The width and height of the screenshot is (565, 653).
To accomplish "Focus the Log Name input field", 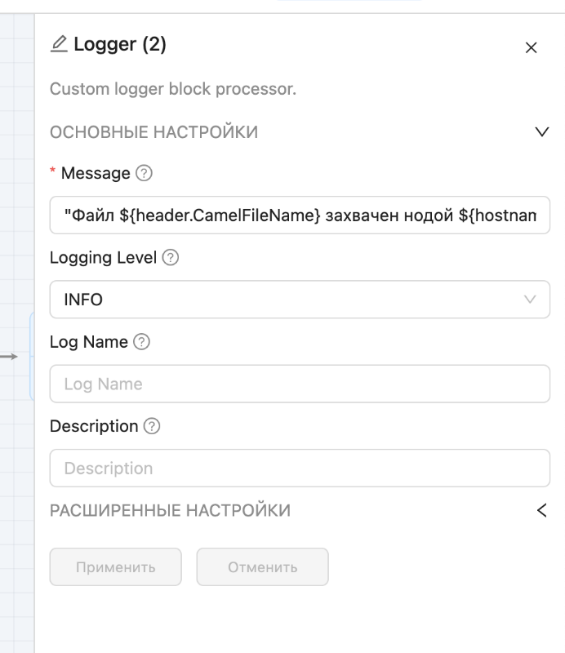I will (x=300, y=384).
